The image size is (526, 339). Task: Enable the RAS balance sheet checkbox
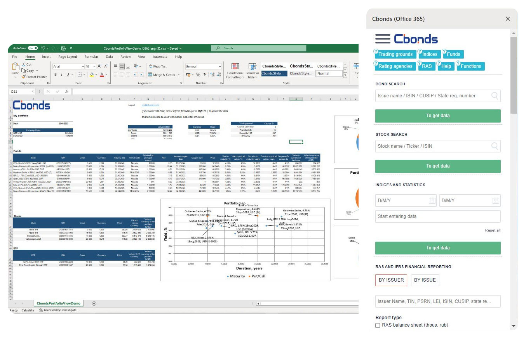[378, 325]
